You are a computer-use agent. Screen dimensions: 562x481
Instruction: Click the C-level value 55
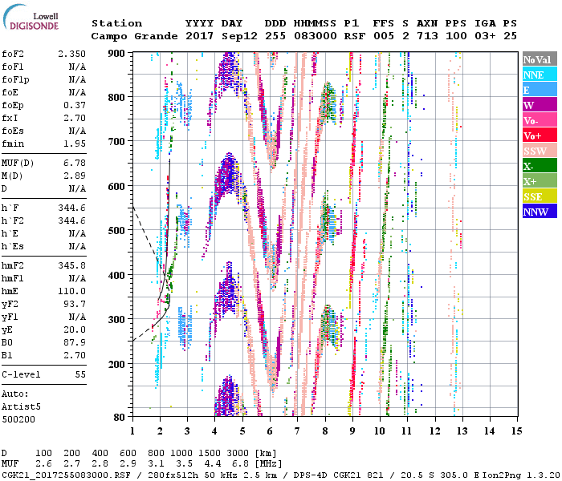[80, 374]
